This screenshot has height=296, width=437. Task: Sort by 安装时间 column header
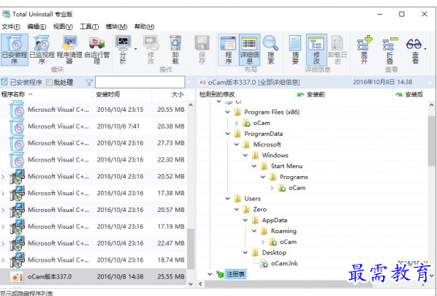pos(122,94)
